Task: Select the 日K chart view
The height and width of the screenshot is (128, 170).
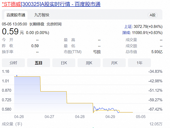Action: tap(64, 63)
